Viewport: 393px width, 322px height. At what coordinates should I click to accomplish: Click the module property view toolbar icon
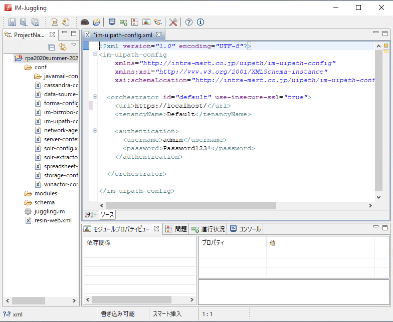pos(146,22)
